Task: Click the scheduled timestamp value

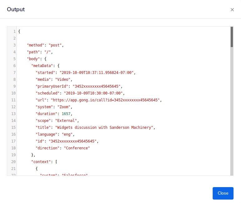Action: point(94,93)
